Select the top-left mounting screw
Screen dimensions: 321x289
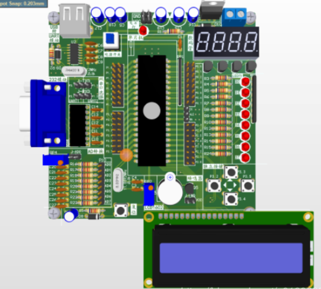(54, 17)
